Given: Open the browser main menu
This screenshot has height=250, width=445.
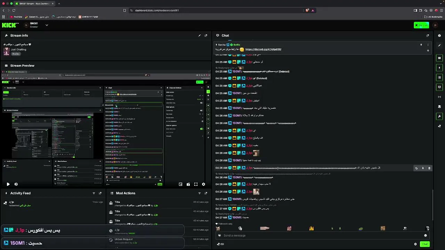Looking at the screenshot, I should pyautogui.click(x=442, y=10).
